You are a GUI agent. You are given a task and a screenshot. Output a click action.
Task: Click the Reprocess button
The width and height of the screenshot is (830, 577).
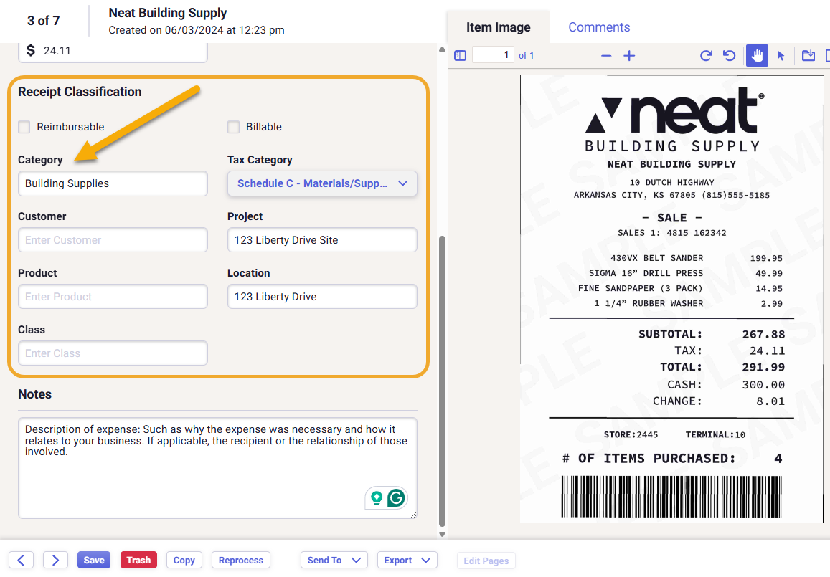(x=241, y=560)
